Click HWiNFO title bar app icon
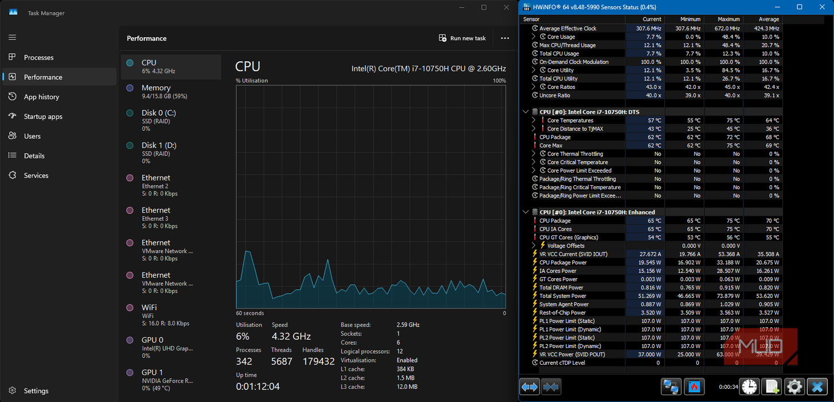Viewport: 834px width, 402px height. click(527, 7)
